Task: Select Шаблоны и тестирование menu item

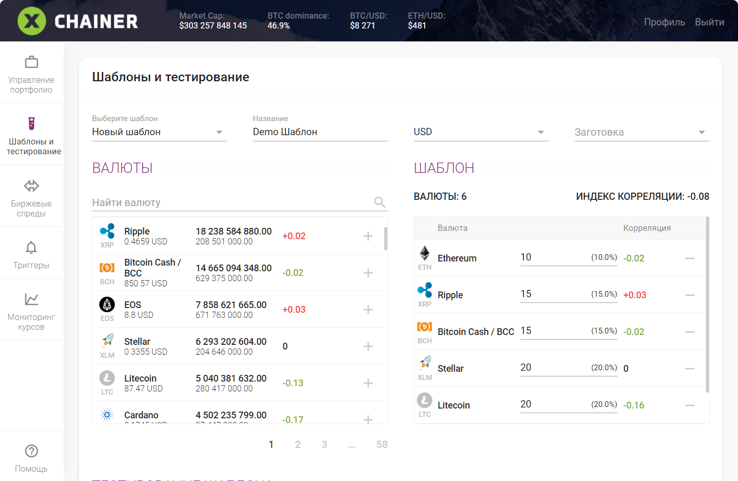Action: pos(32,134)
